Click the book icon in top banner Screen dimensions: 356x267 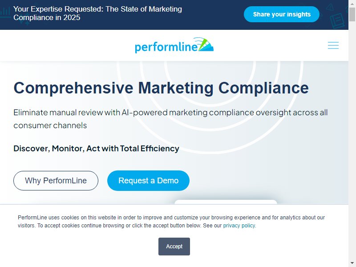338,21
